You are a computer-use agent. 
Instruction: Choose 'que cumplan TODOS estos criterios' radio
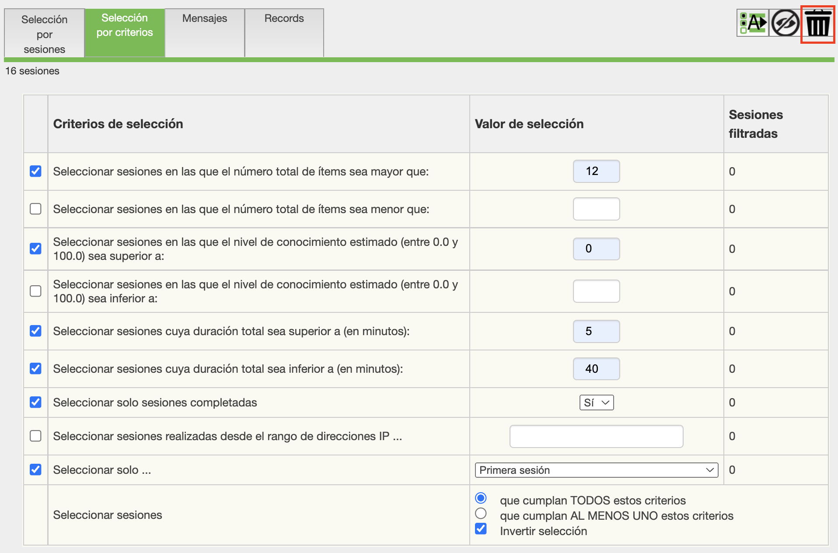481,498
